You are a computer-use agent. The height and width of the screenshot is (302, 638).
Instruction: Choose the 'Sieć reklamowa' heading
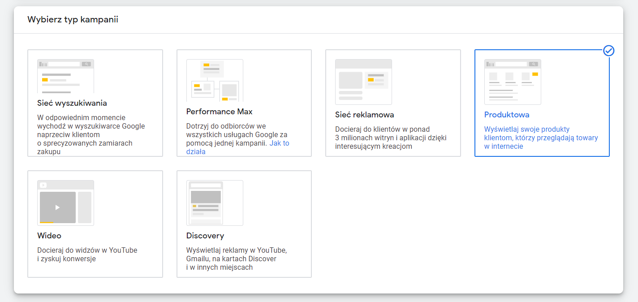365,115
